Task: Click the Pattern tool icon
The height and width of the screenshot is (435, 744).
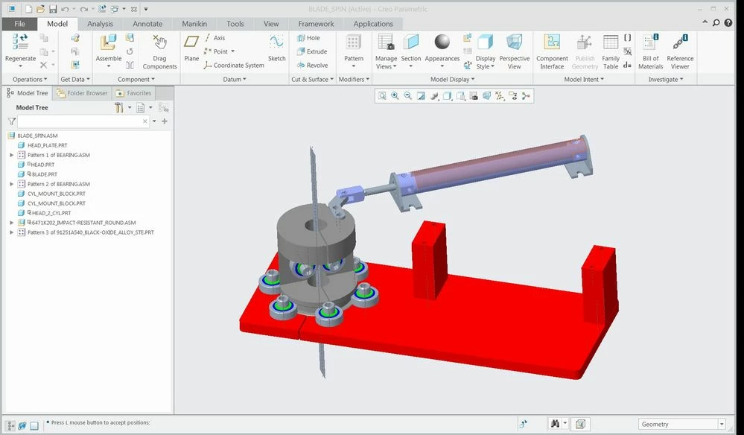Action: 354,42
